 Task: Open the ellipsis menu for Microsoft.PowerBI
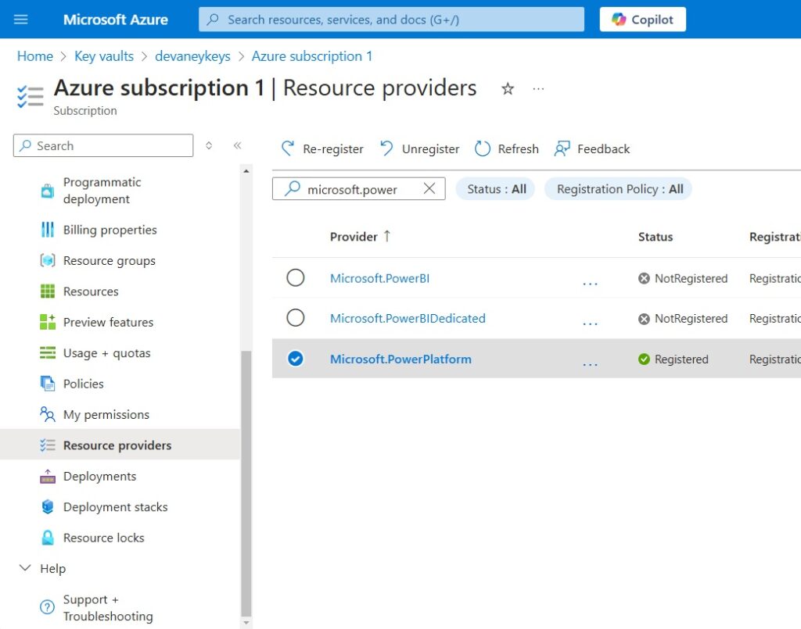(x=590, y=282)
